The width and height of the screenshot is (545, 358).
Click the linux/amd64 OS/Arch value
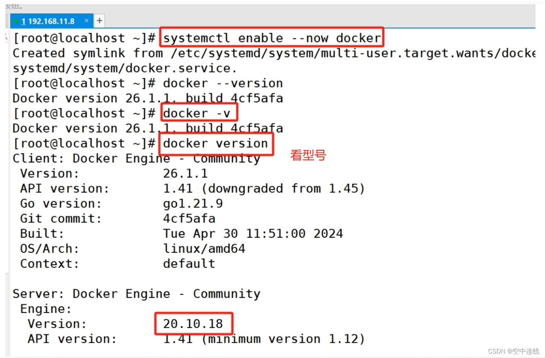click(x=204, y=248)
